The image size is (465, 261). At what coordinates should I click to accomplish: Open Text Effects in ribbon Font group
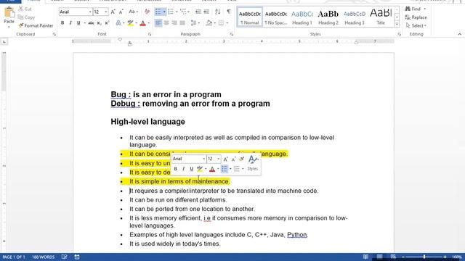pos(118,22)
